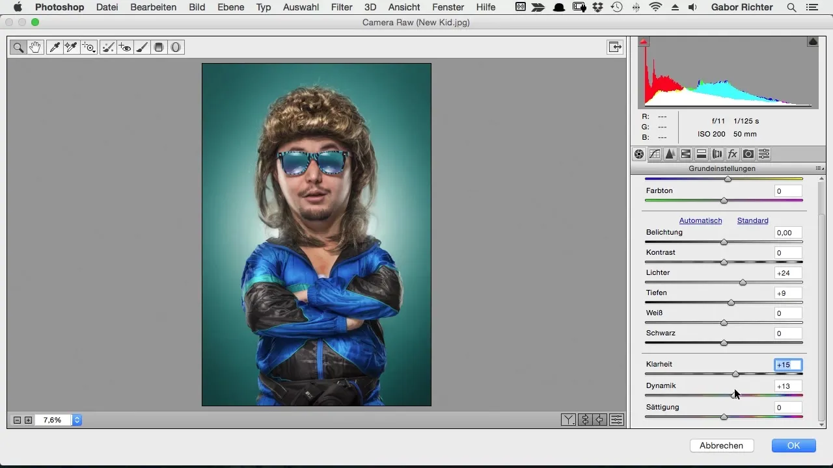Toggle full screen mode icon

(x=614, y=47)
